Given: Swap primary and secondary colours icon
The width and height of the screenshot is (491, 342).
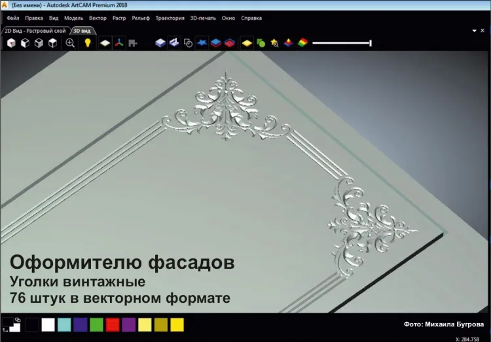Looking at the screenshot, I should coord(5,330).
